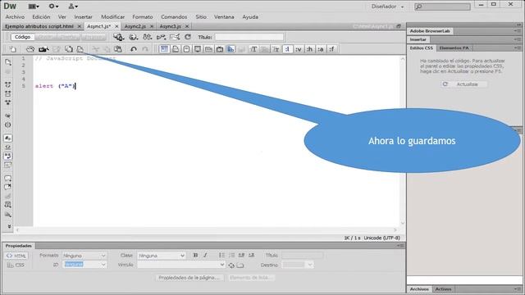Open the Comandos menu
This screenshot has height=295, width=525.
pyautogui.click(x=174, y=16)
